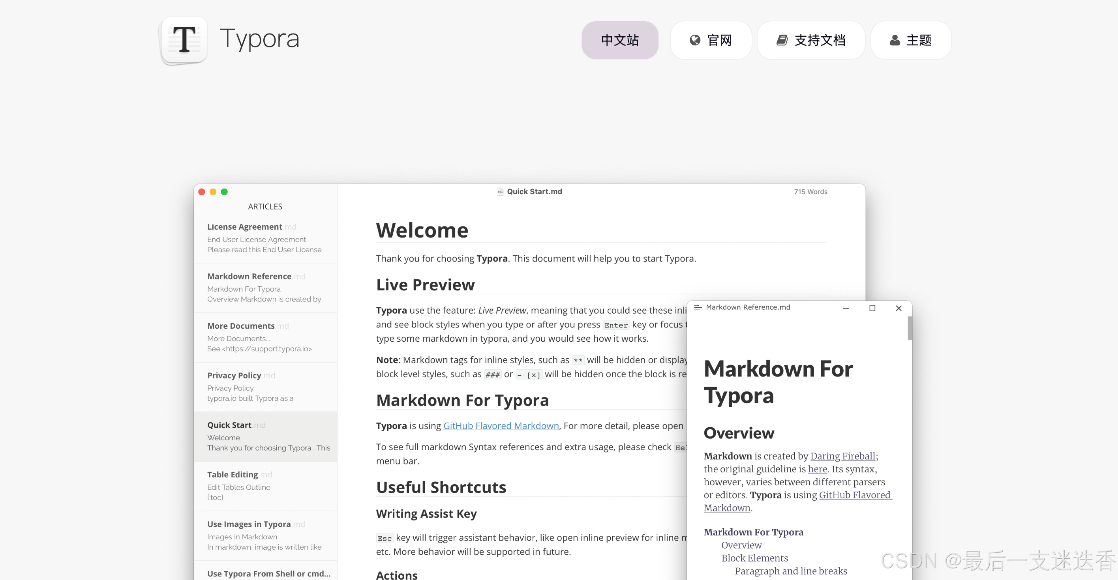The image size is (1118, 580).
Task: Jump to Paragraph and line breaks in TOC
Action: tap(791, 571)
